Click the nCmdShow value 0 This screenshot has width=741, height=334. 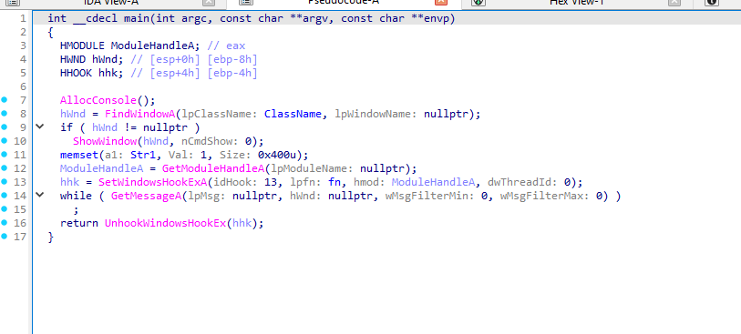(x=249, y=142)
